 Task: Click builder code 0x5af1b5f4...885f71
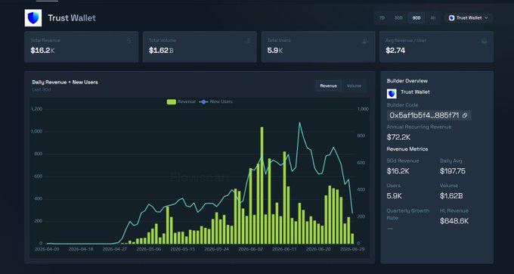(425, 116)
